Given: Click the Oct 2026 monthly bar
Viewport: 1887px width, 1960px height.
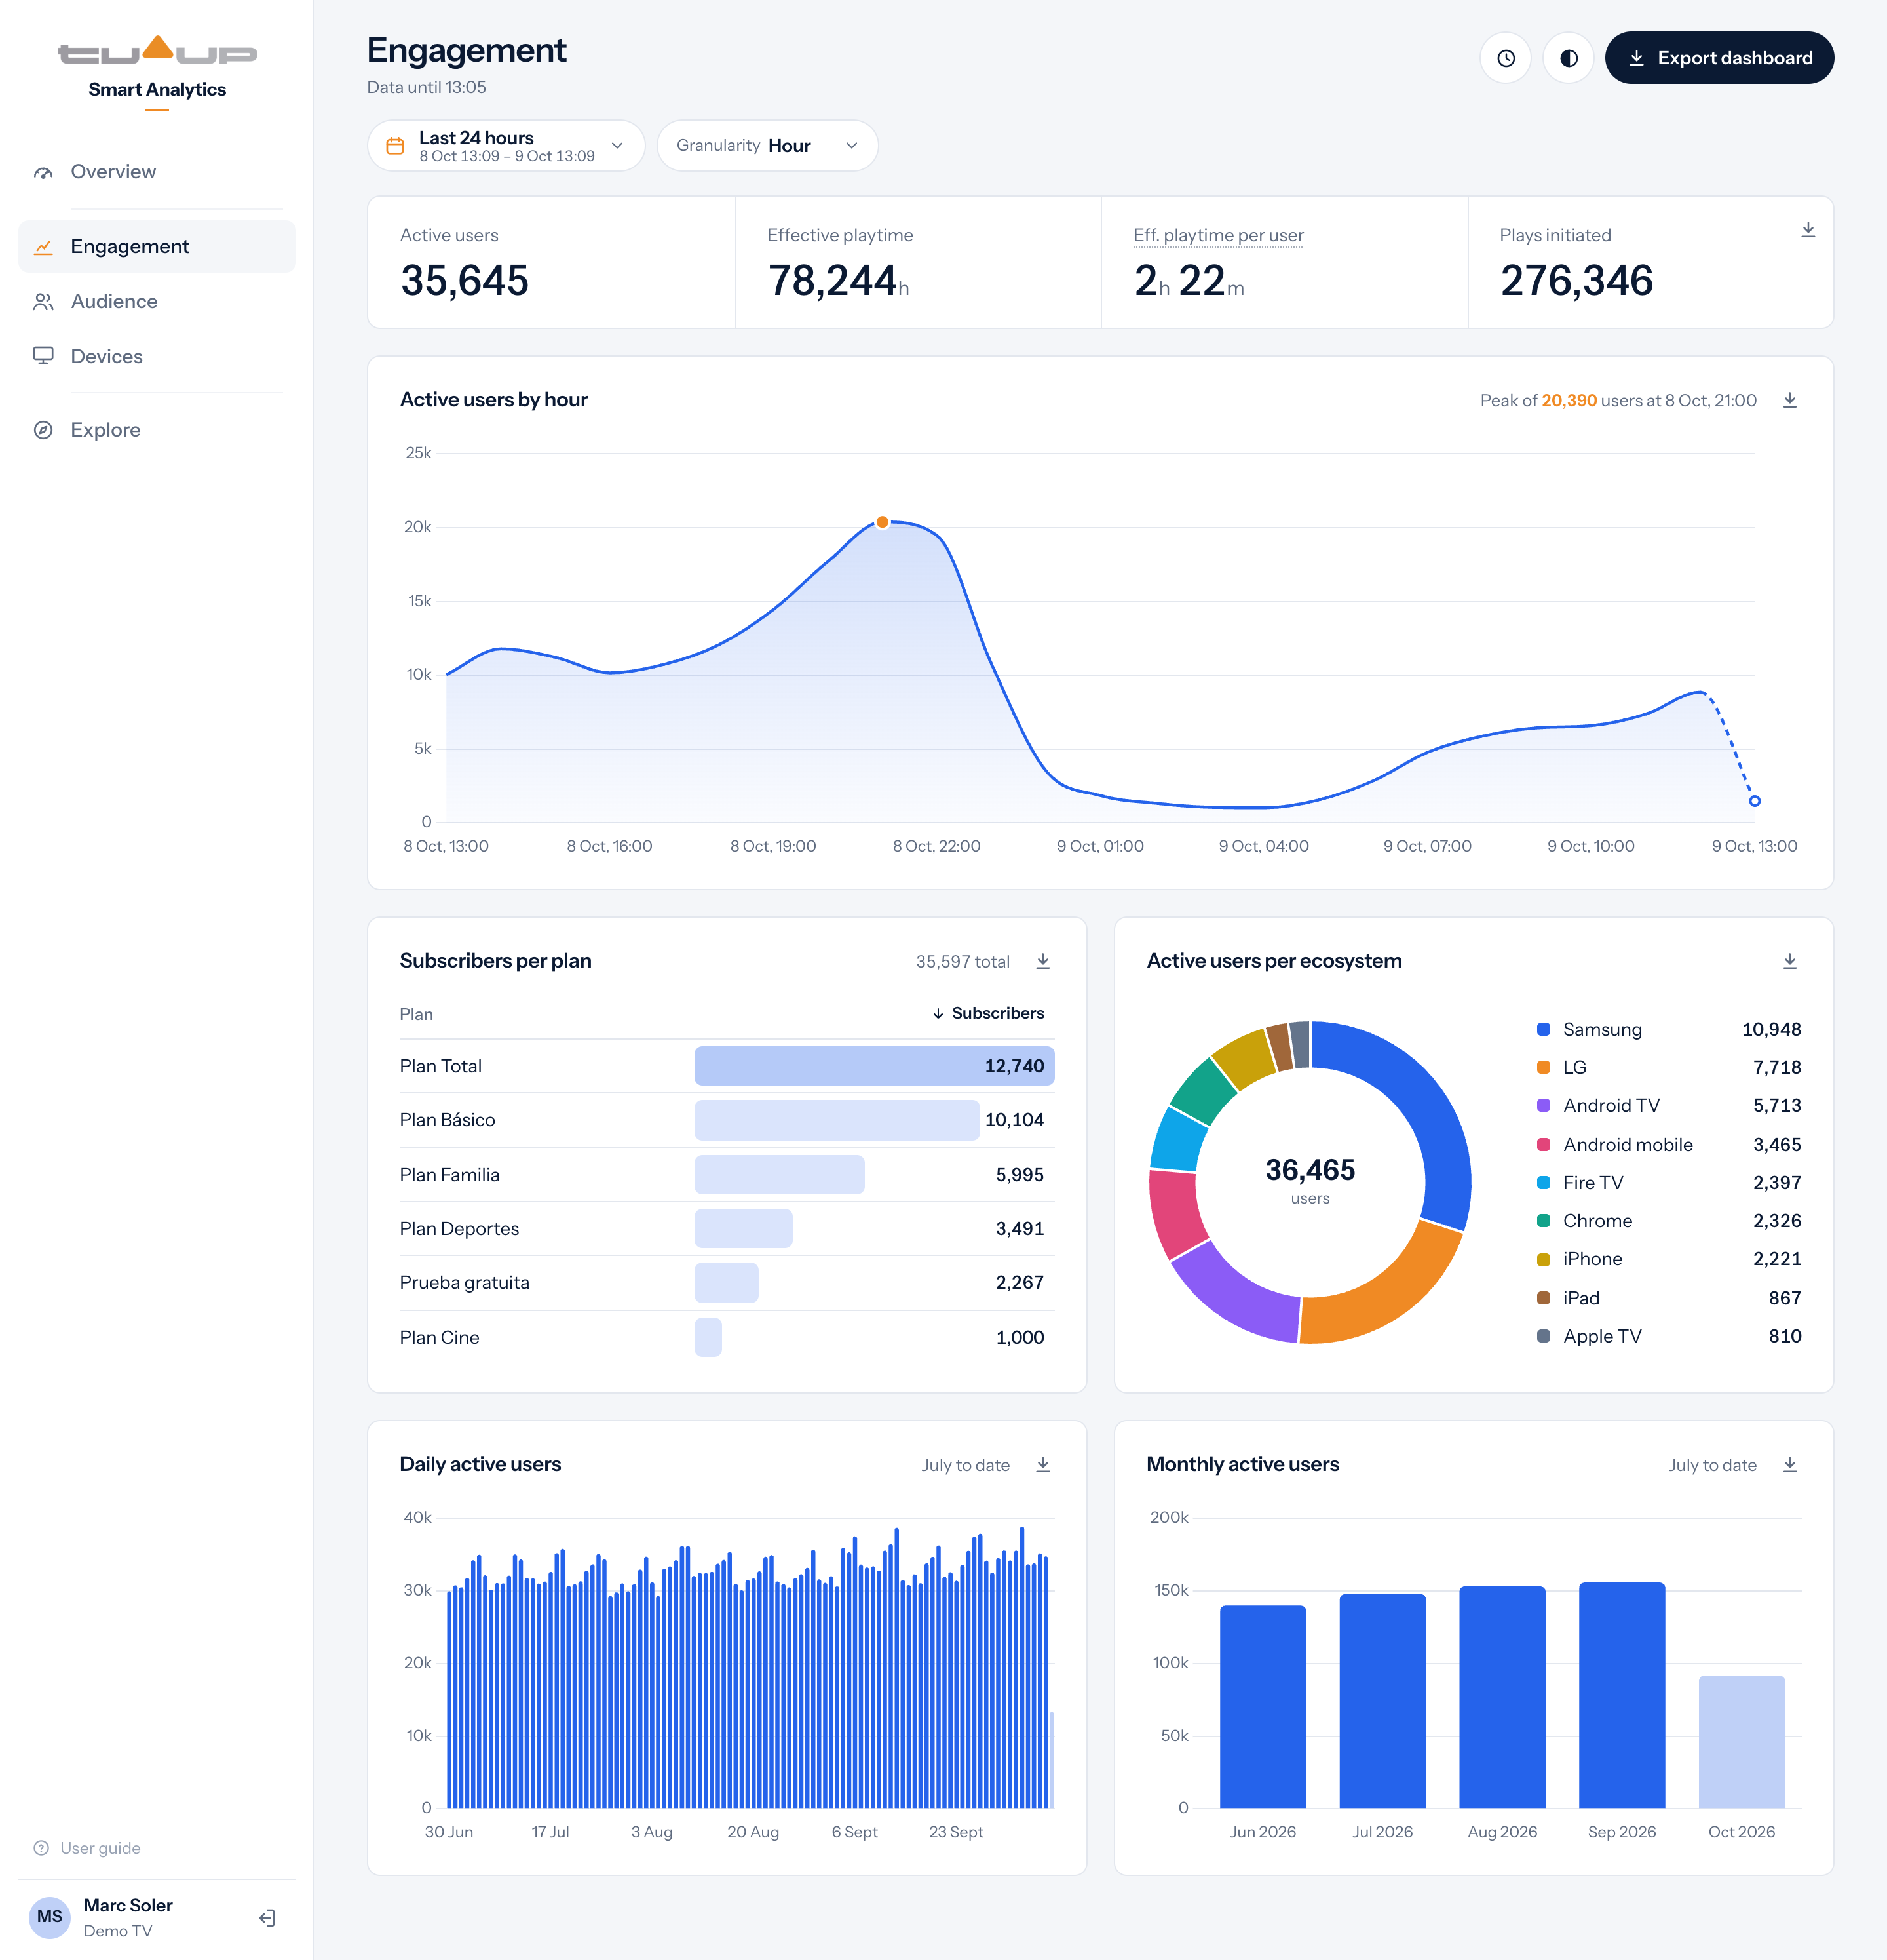Looking at the screenshot, I should [1741, 1741].
